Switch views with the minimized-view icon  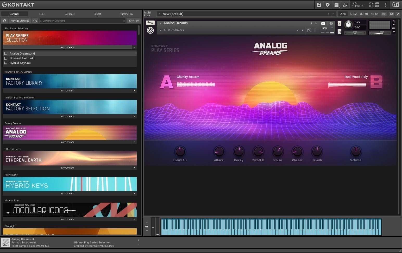pos(345,5)
